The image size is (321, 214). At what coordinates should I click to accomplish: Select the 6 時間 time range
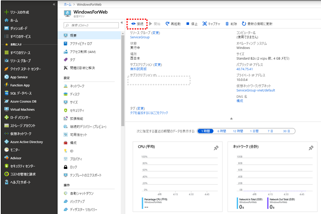pyautogui.click(x=222, y=131)
